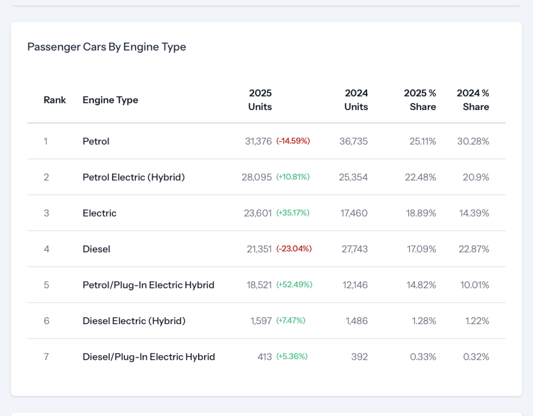Select the Engine Type column header

point(110,100)
